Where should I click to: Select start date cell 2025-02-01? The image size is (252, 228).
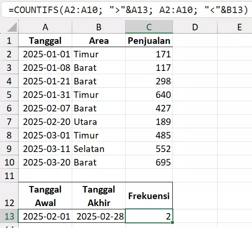[45, 216]
